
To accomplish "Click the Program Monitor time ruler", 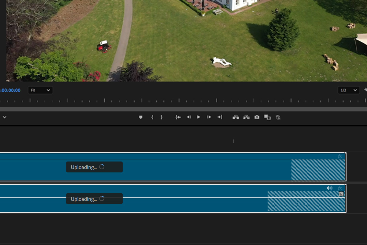I will pyautogui.click(x=183, y=100).
